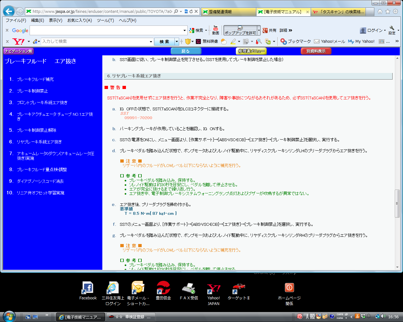Click the 戻る button
The image size is (403, 322).
point(186,51)
